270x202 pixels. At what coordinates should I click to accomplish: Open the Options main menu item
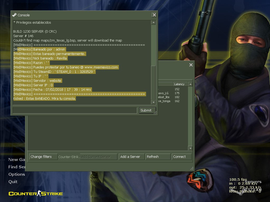(x=17, y=174)
